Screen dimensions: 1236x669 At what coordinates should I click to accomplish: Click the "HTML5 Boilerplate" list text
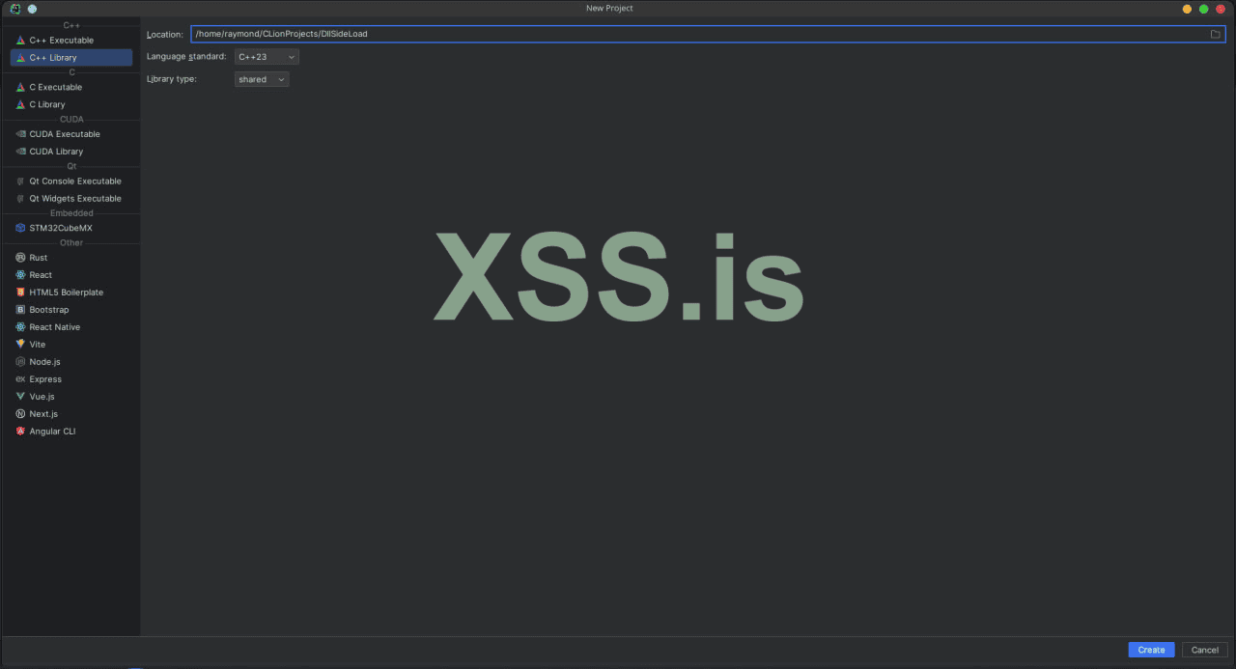click(x=67, y=293)
